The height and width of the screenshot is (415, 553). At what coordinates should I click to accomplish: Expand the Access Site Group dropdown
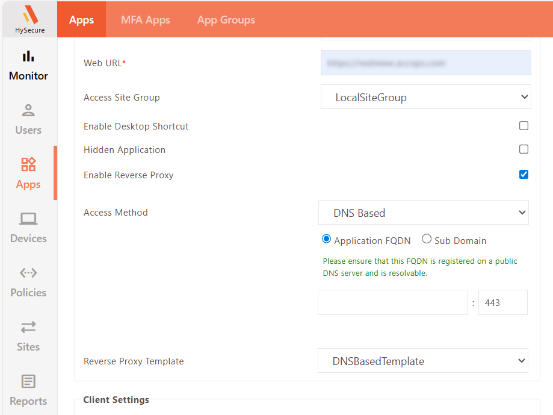[425, 97]
